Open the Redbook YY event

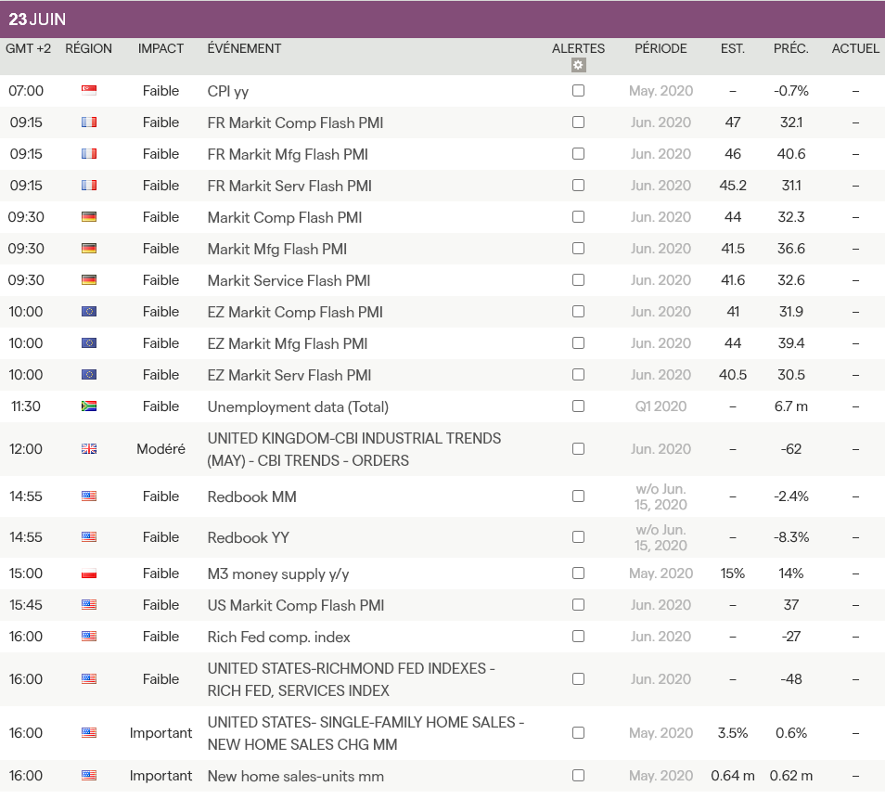tap(249, 537)
